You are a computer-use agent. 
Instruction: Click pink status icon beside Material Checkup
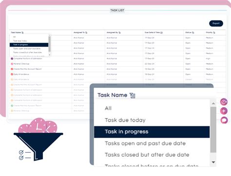pyautogui.click(x=12, y=64)
